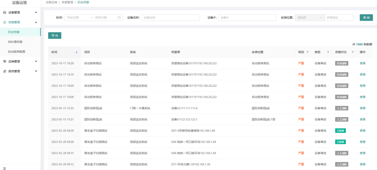This screenshot has width=377, height=170.
Task: Open the calendar icon in date range
Action: [x=119, y=17]
